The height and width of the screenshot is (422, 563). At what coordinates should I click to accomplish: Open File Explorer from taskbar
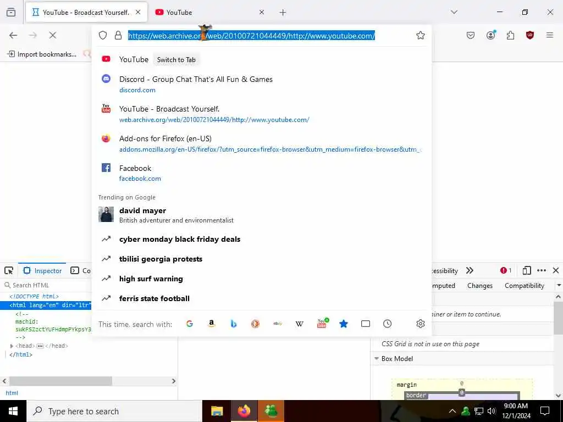tap(217, 411)
